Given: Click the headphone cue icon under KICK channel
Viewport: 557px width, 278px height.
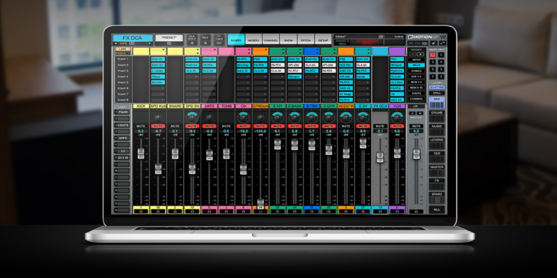Looking at the screenshot, I should [x=141, y=211].
